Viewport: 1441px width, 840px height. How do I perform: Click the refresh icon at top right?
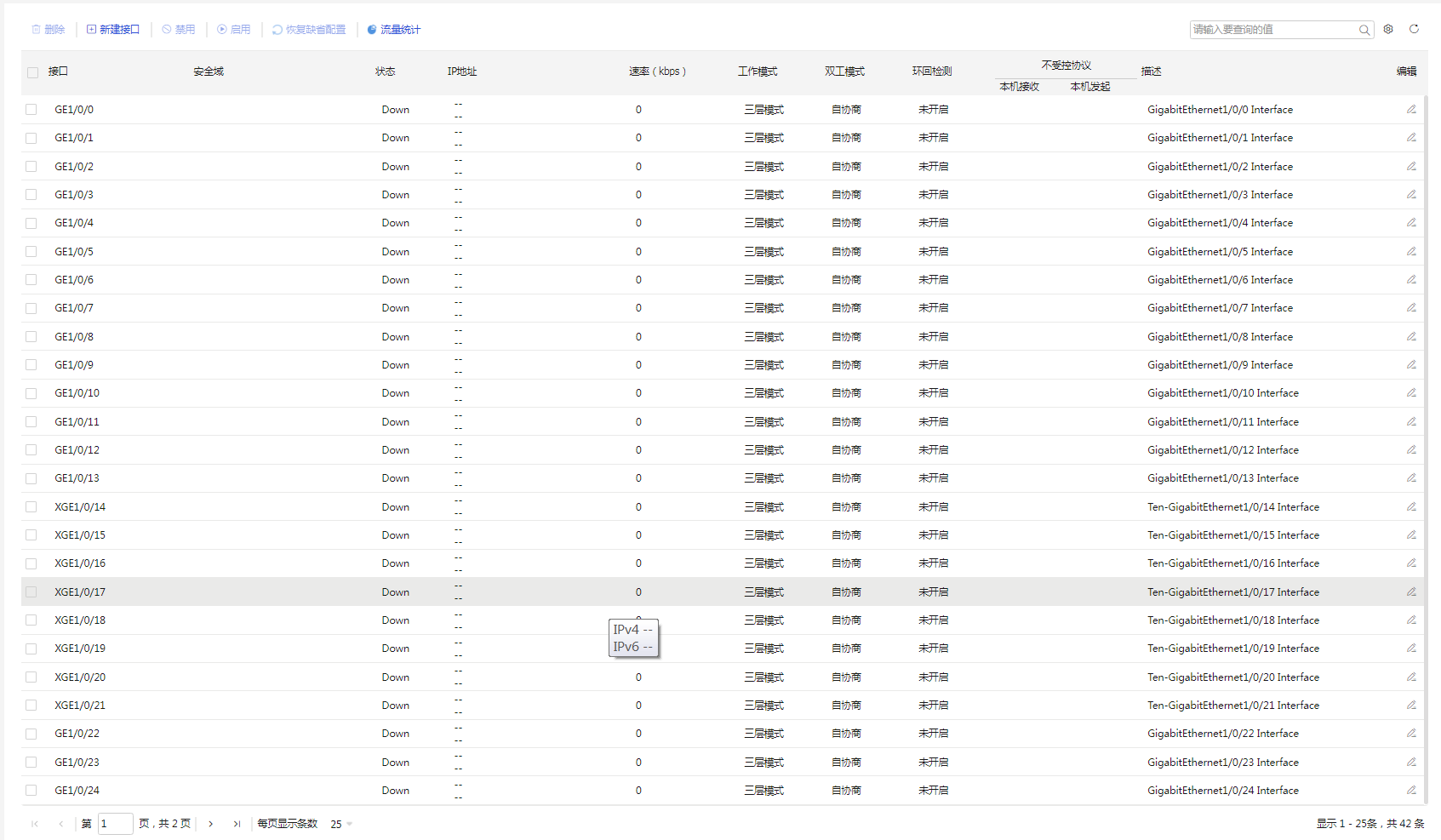click(1414, 29)
